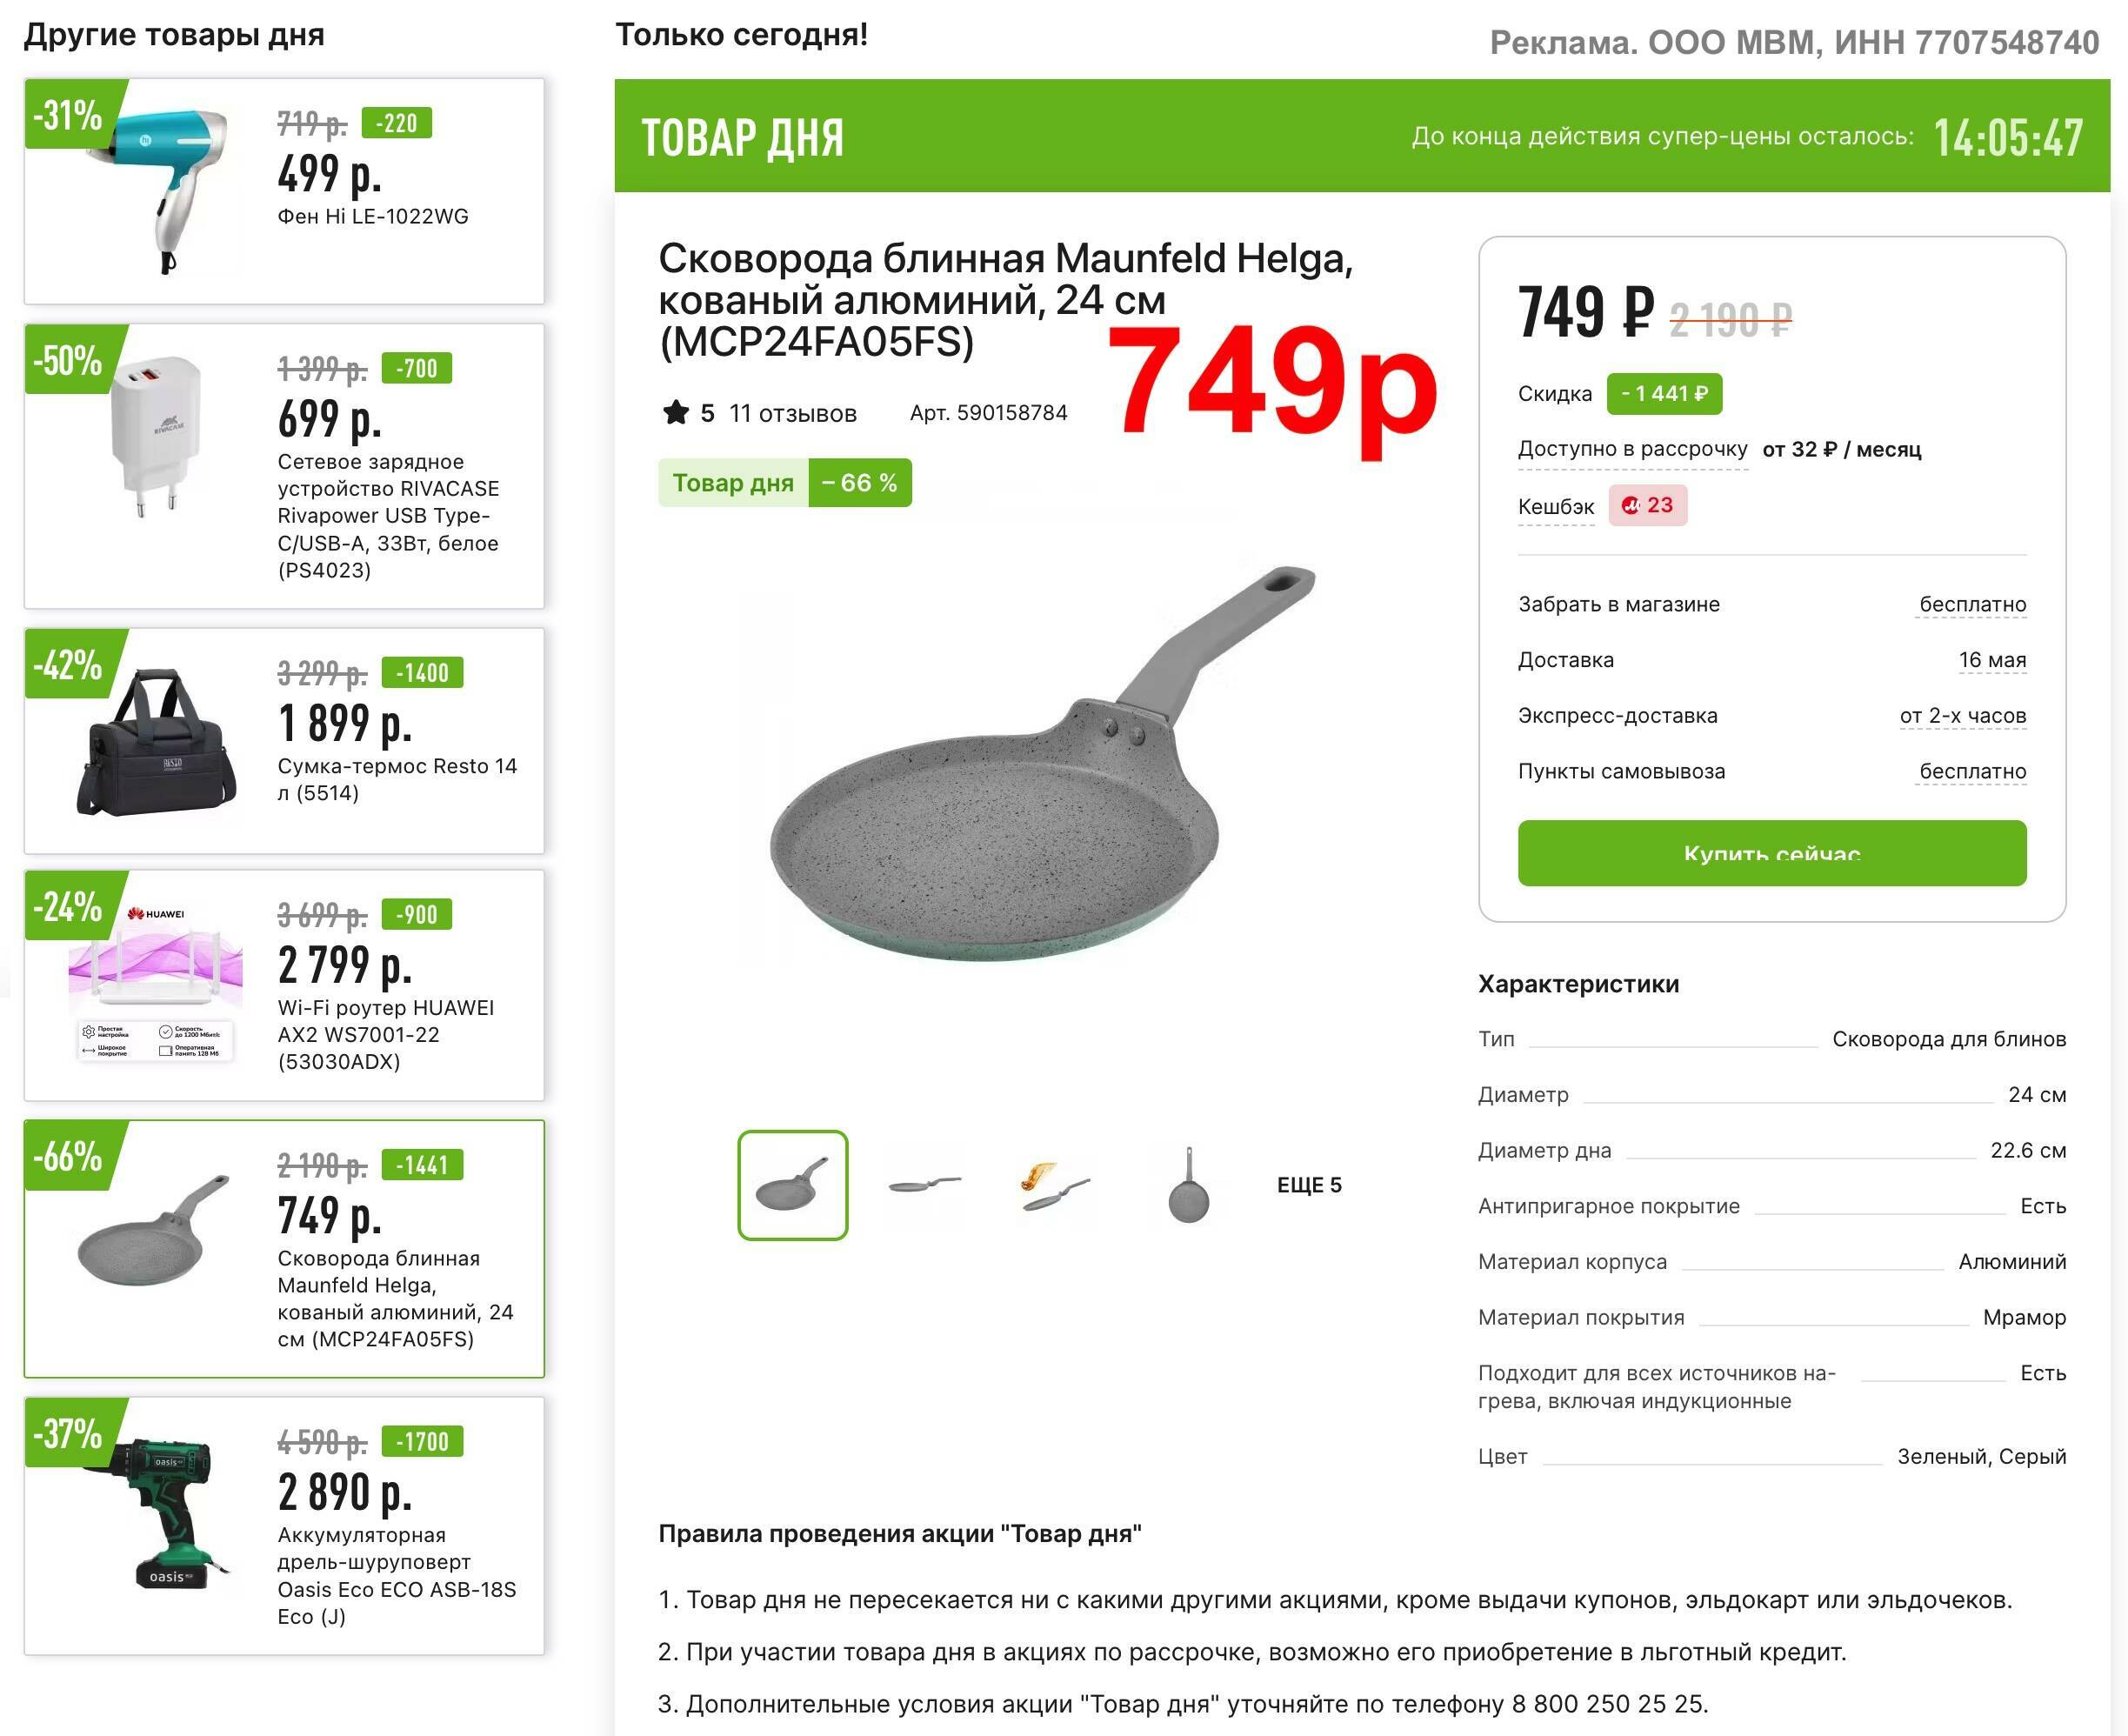Open the first pancake pan thumbnail

(793, 1185)
